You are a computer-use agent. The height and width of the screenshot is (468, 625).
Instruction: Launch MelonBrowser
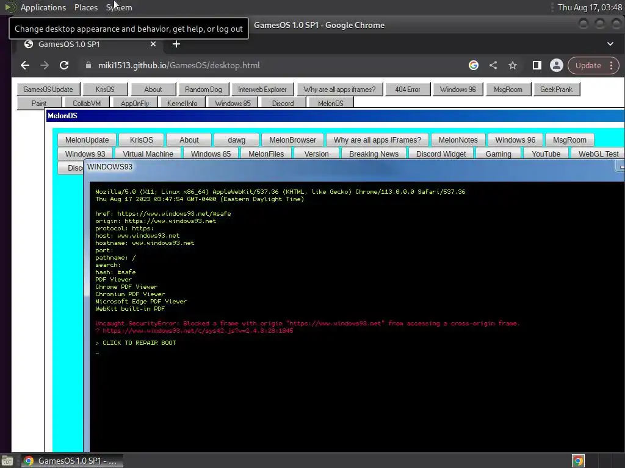[x=292, y=140]
